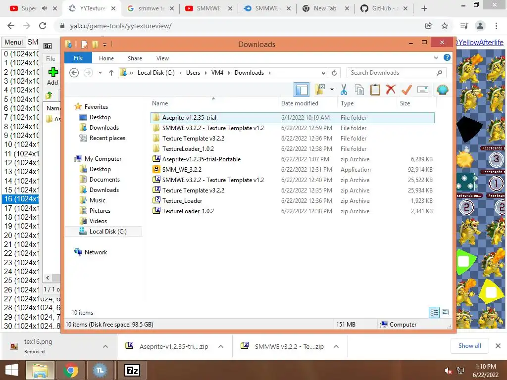The height and width of the screenshot is (380, 507).
Task: Click the blue shell icon in toolbar
Action: (x=442, y=90)
